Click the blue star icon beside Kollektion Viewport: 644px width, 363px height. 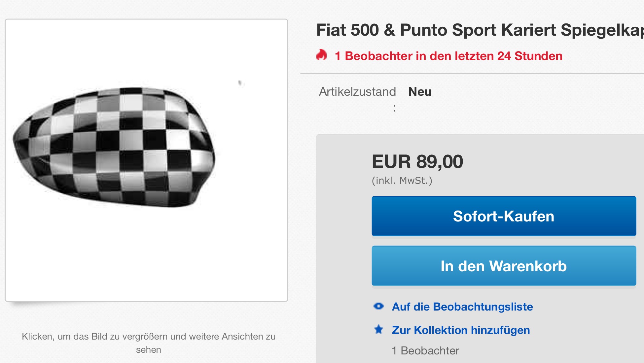click(x=378, y=329)
